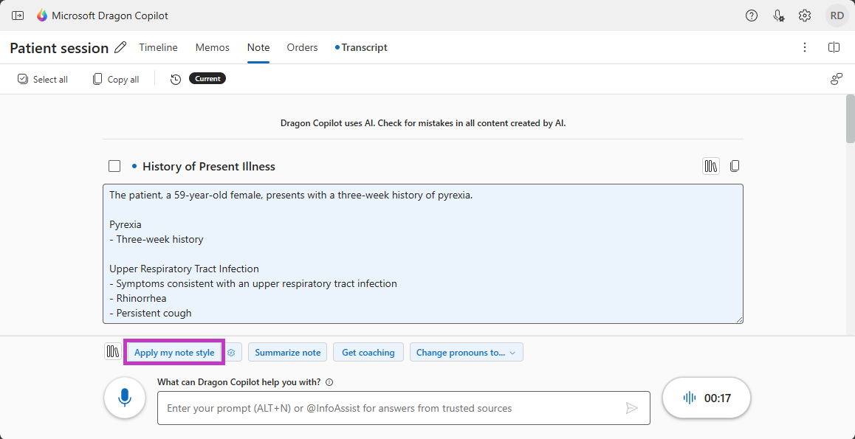The width and height of the screenshot is (855, 439).
Task: Open the Settings gear in header
Action: coord(805,15)
